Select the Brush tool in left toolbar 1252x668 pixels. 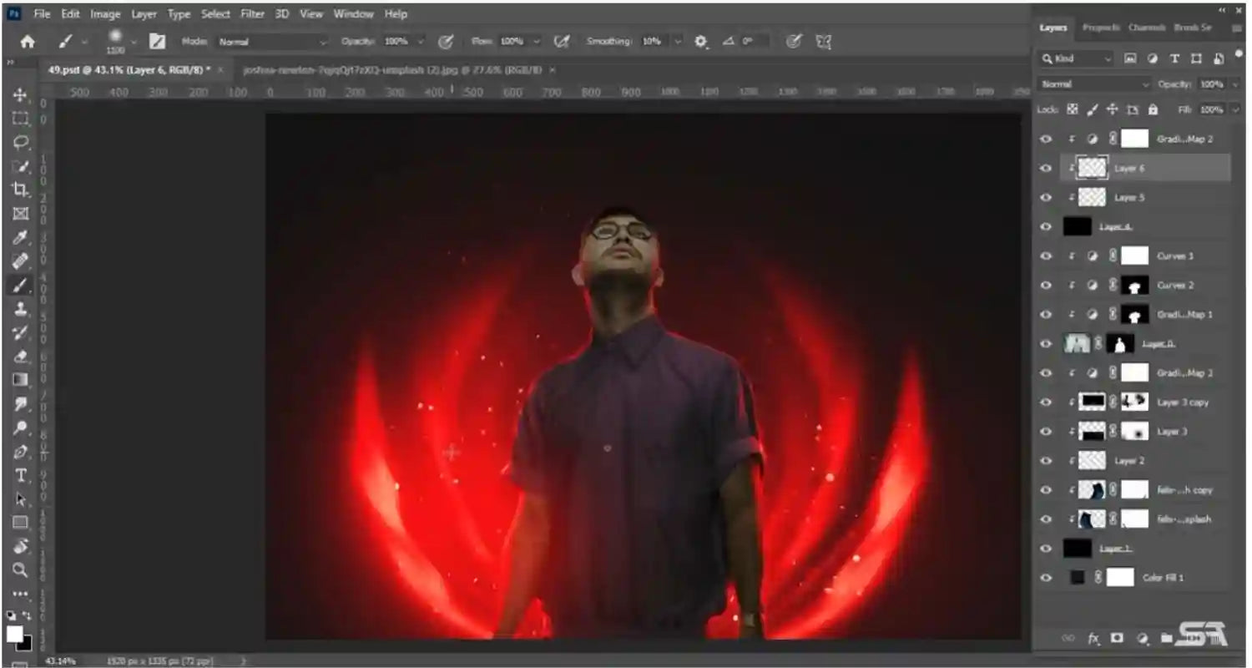(20, 285)
